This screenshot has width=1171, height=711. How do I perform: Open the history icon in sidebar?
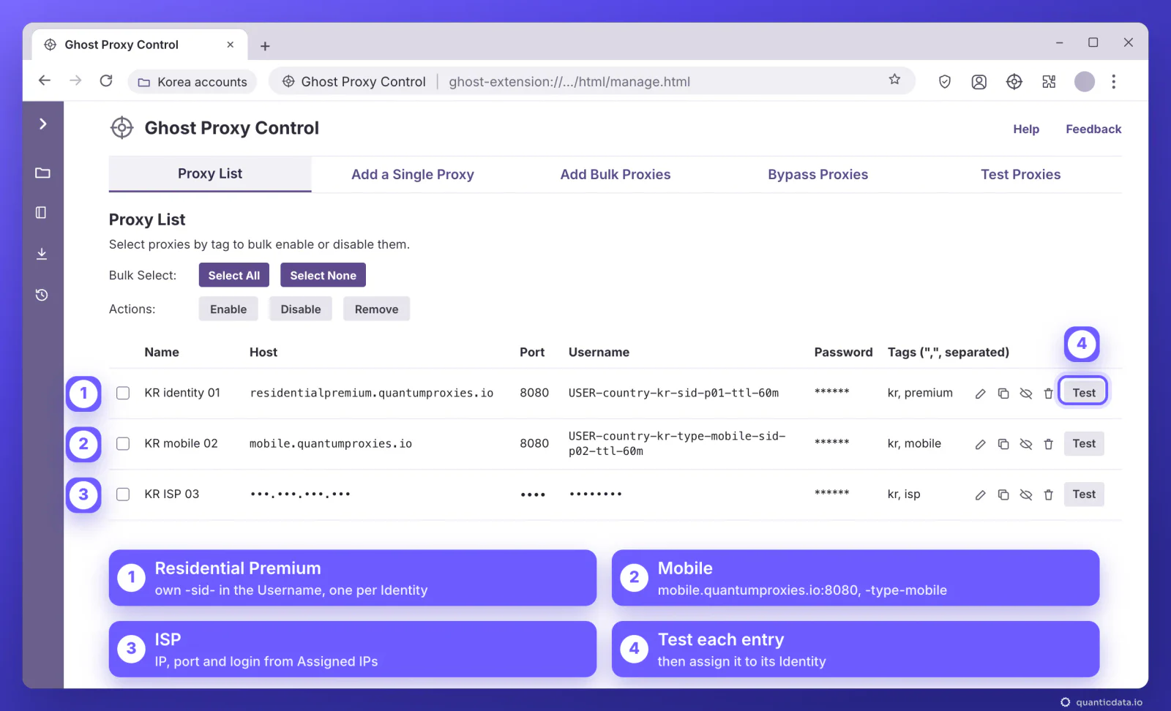pyautogui.click(x=42, y=295)
